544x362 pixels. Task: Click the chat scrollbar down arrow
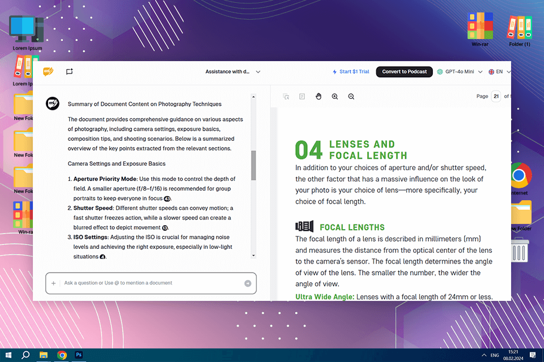[x=254, y=256]
